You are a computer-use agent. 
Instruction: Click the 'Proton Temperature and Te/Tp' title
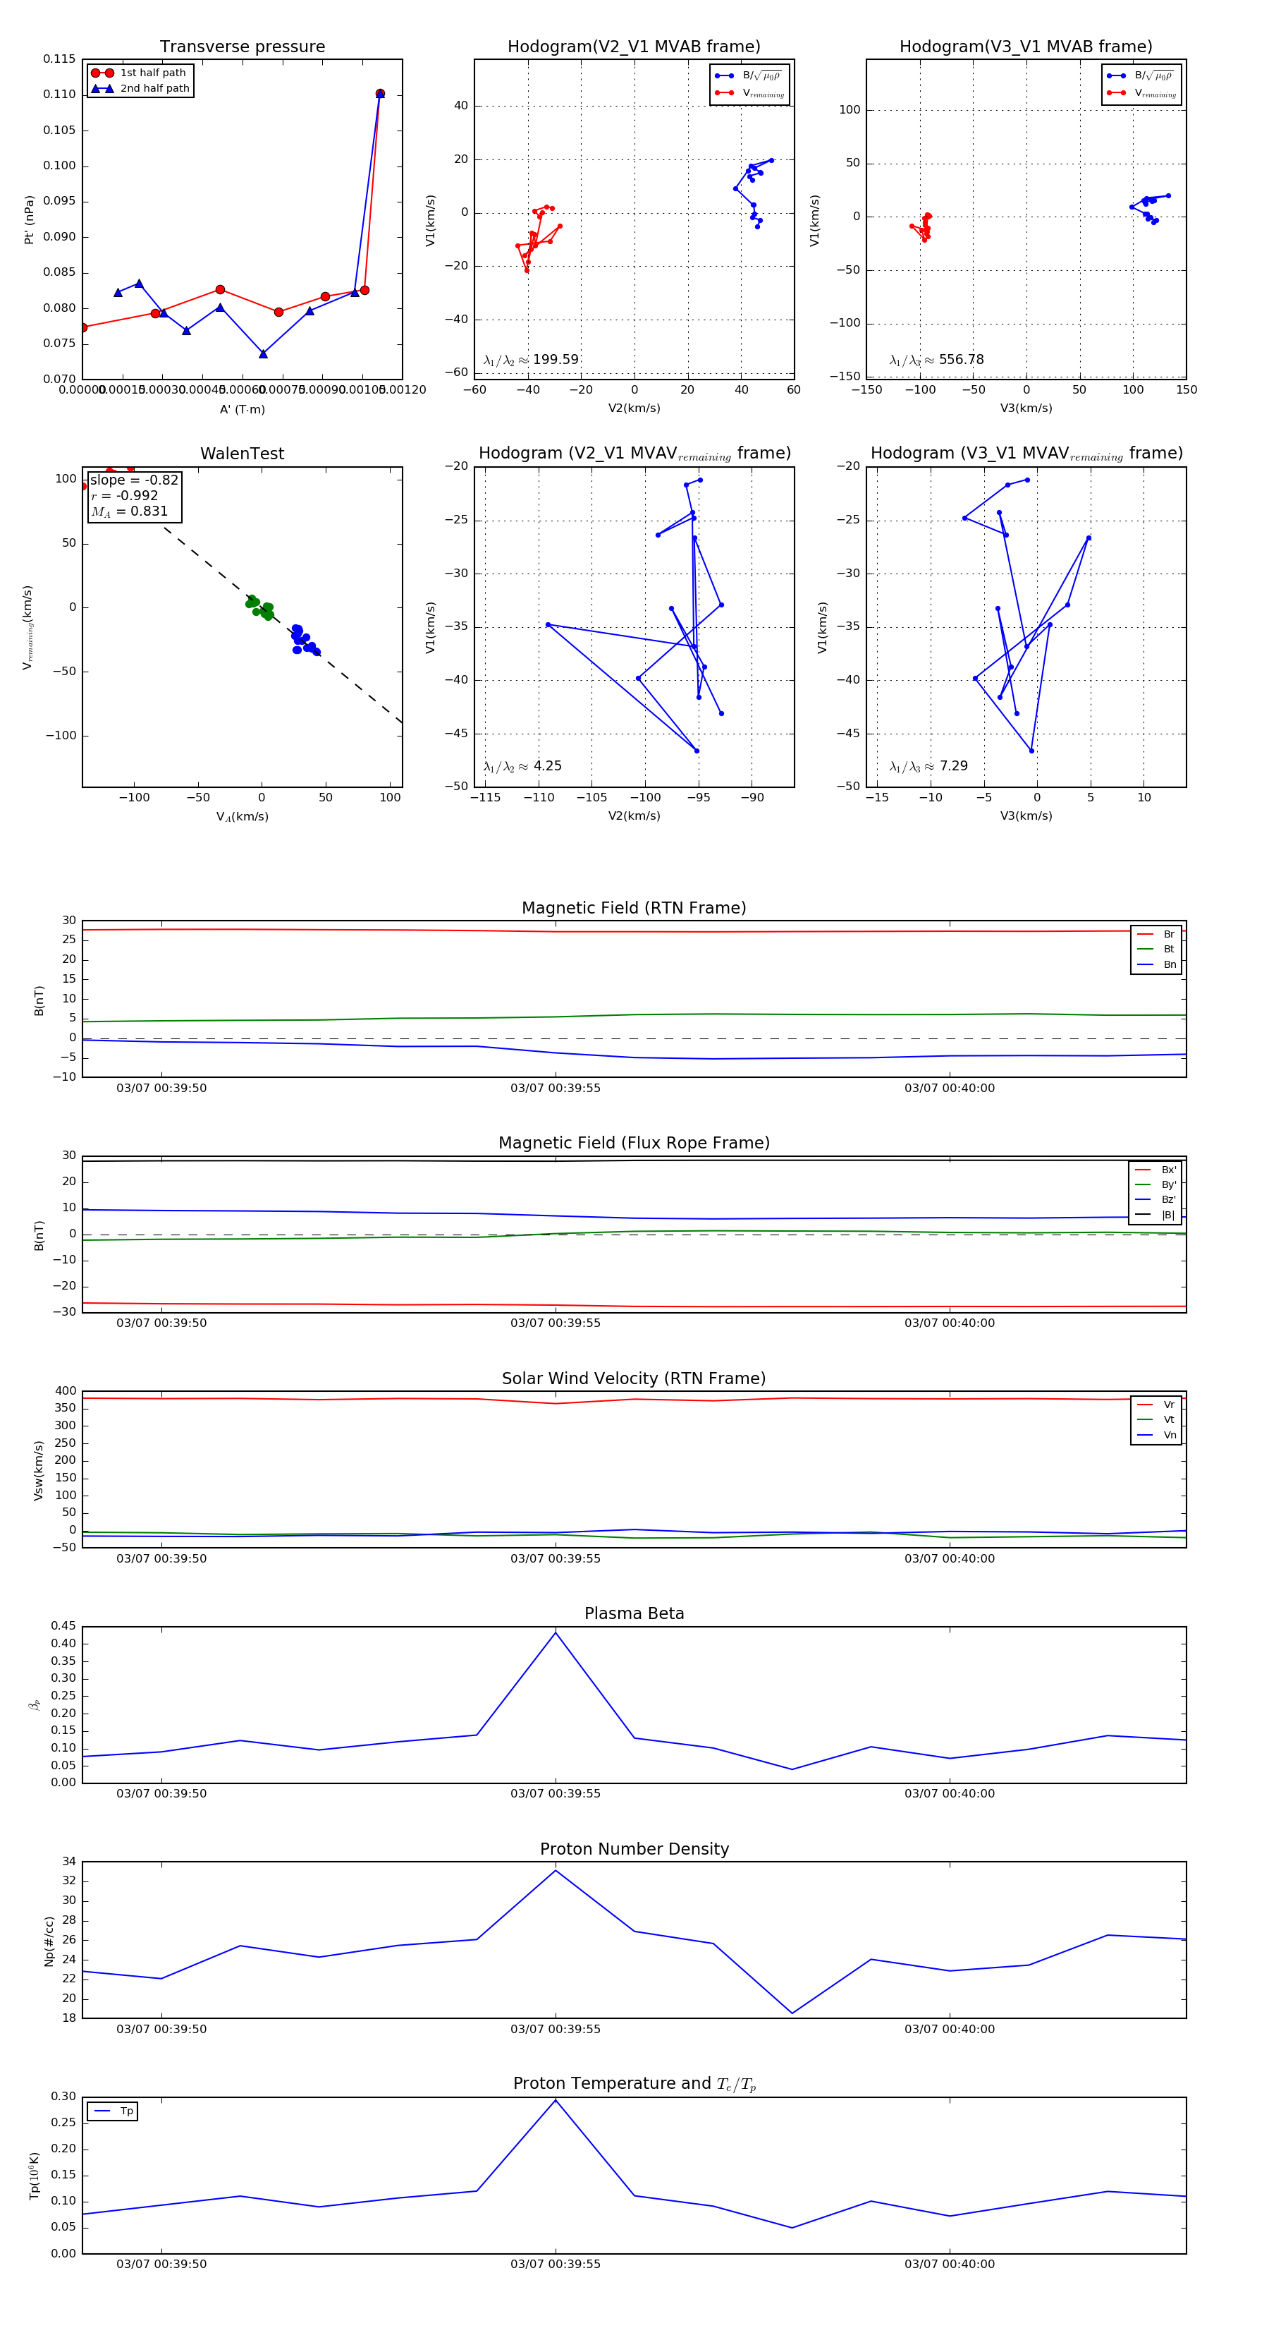tap(634, 2084)
